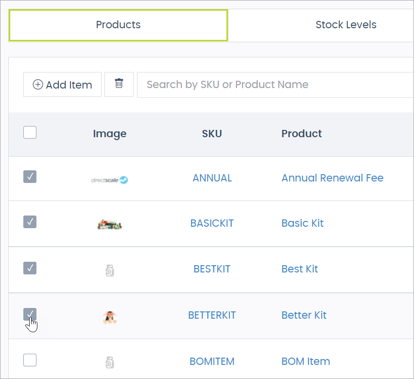Click the Better Kit product image
The height and width of the screenshot is (379, 414).
(x=109, y=316)
